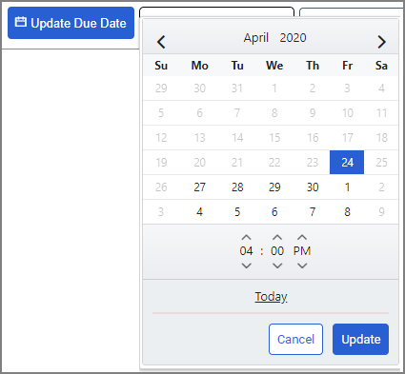Click the hour field showing 04

click(x=246, y=251)
